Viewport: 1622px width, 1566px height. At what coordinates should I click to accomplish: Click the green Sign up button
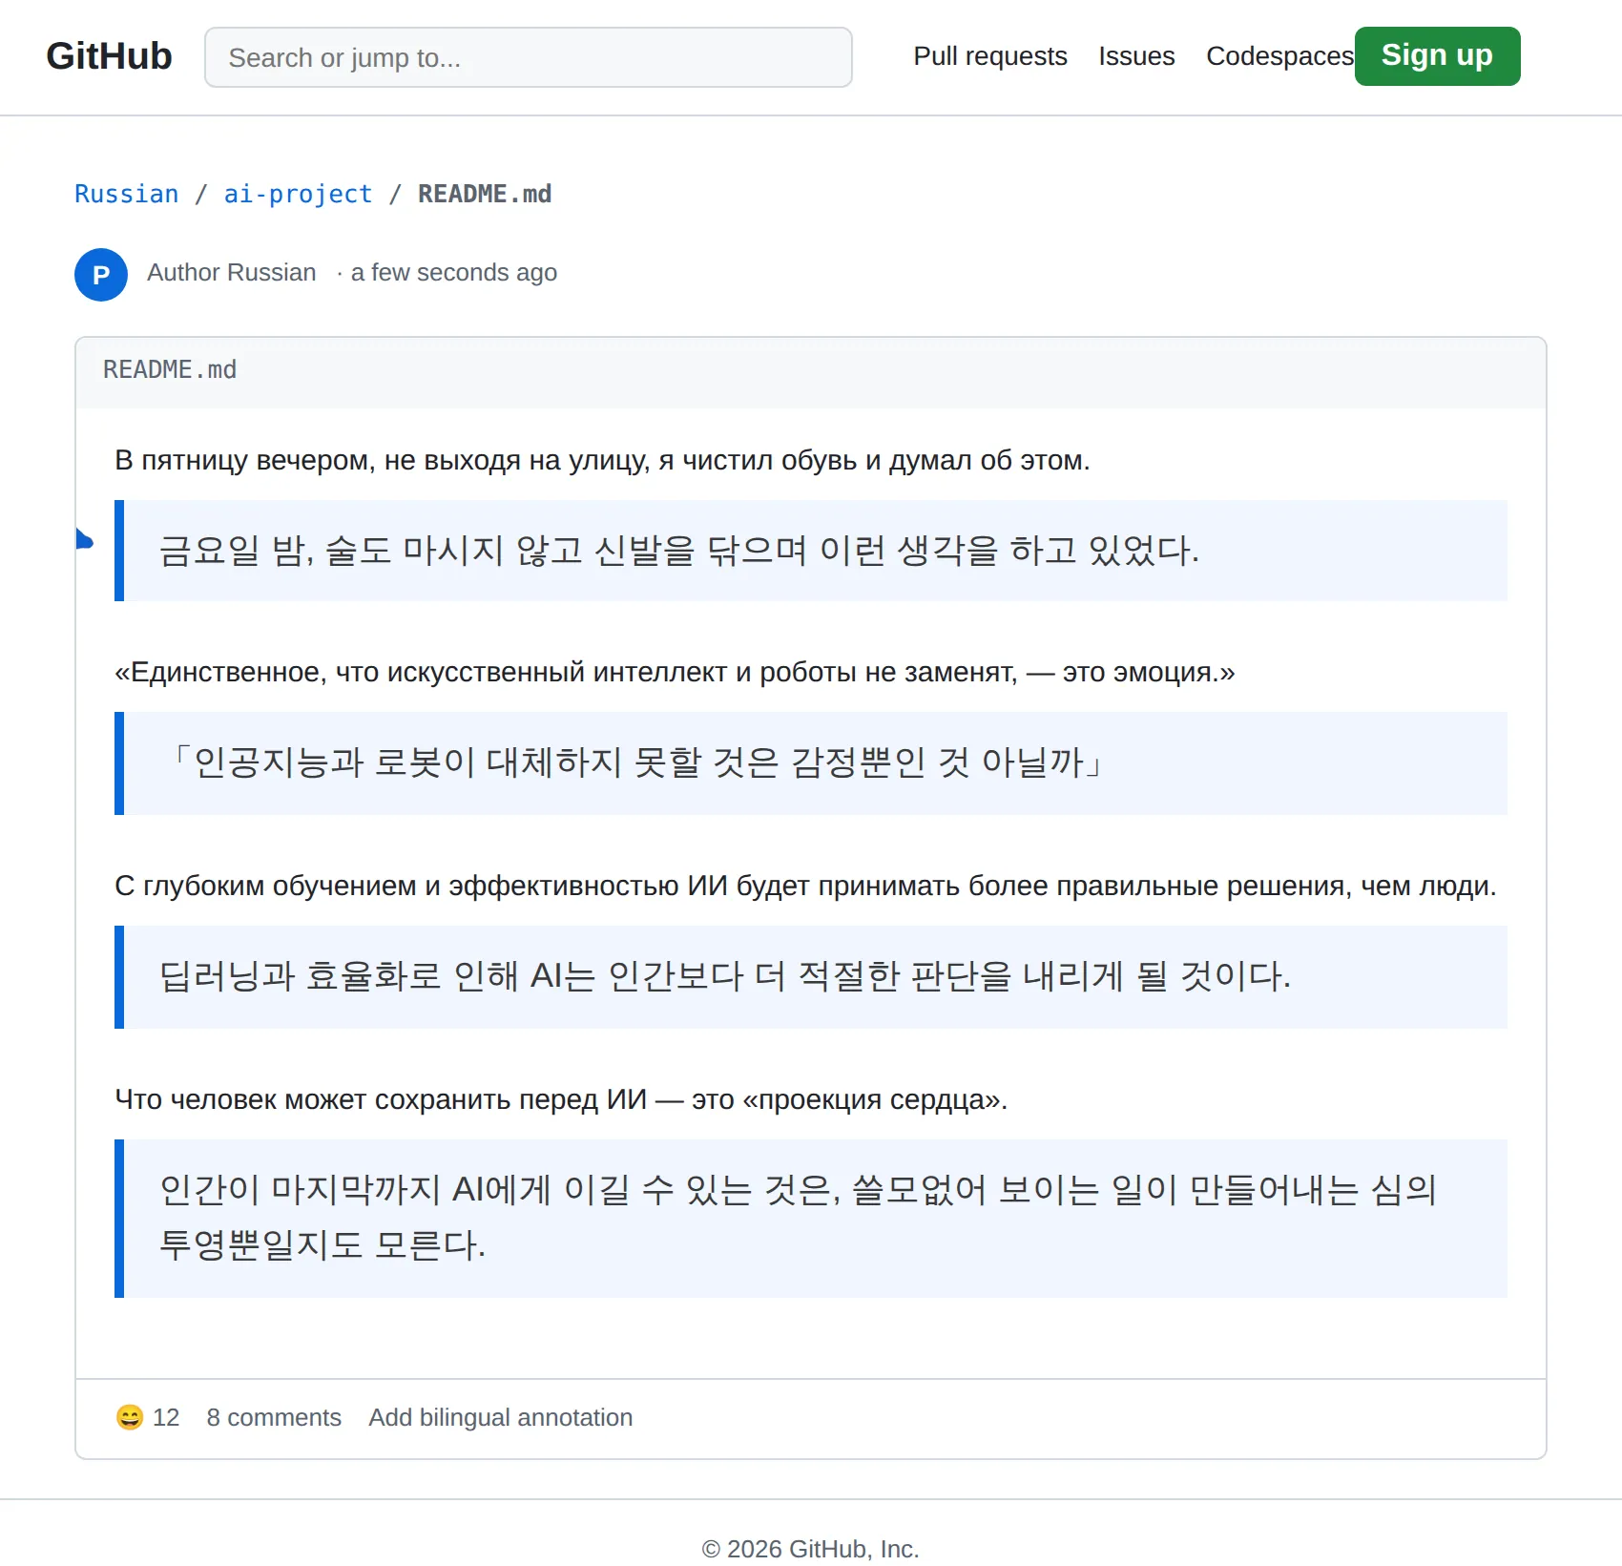1437,56
